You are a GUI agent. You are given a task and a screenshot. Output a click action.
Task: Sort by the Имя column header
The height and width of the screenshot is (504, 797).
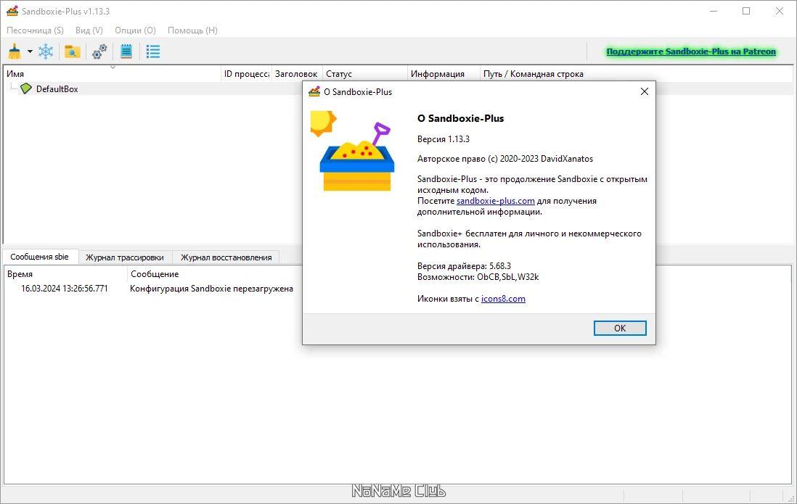click(x=113, y=74)
